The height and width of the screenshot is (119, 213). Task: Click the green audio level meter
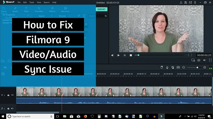click(x=210, y=68)
